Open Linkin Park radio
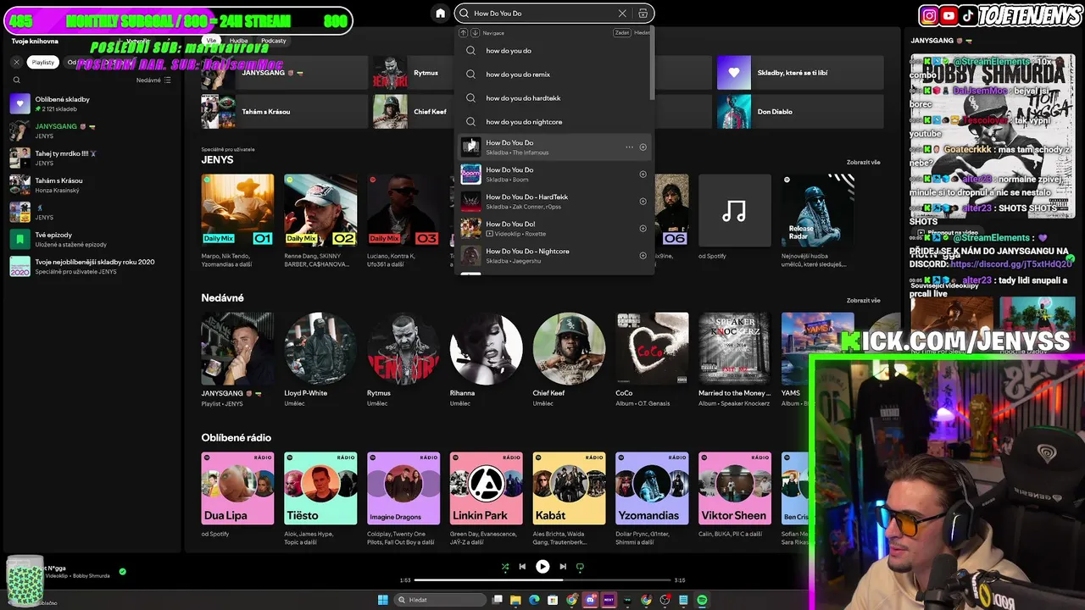 (486, 488)
